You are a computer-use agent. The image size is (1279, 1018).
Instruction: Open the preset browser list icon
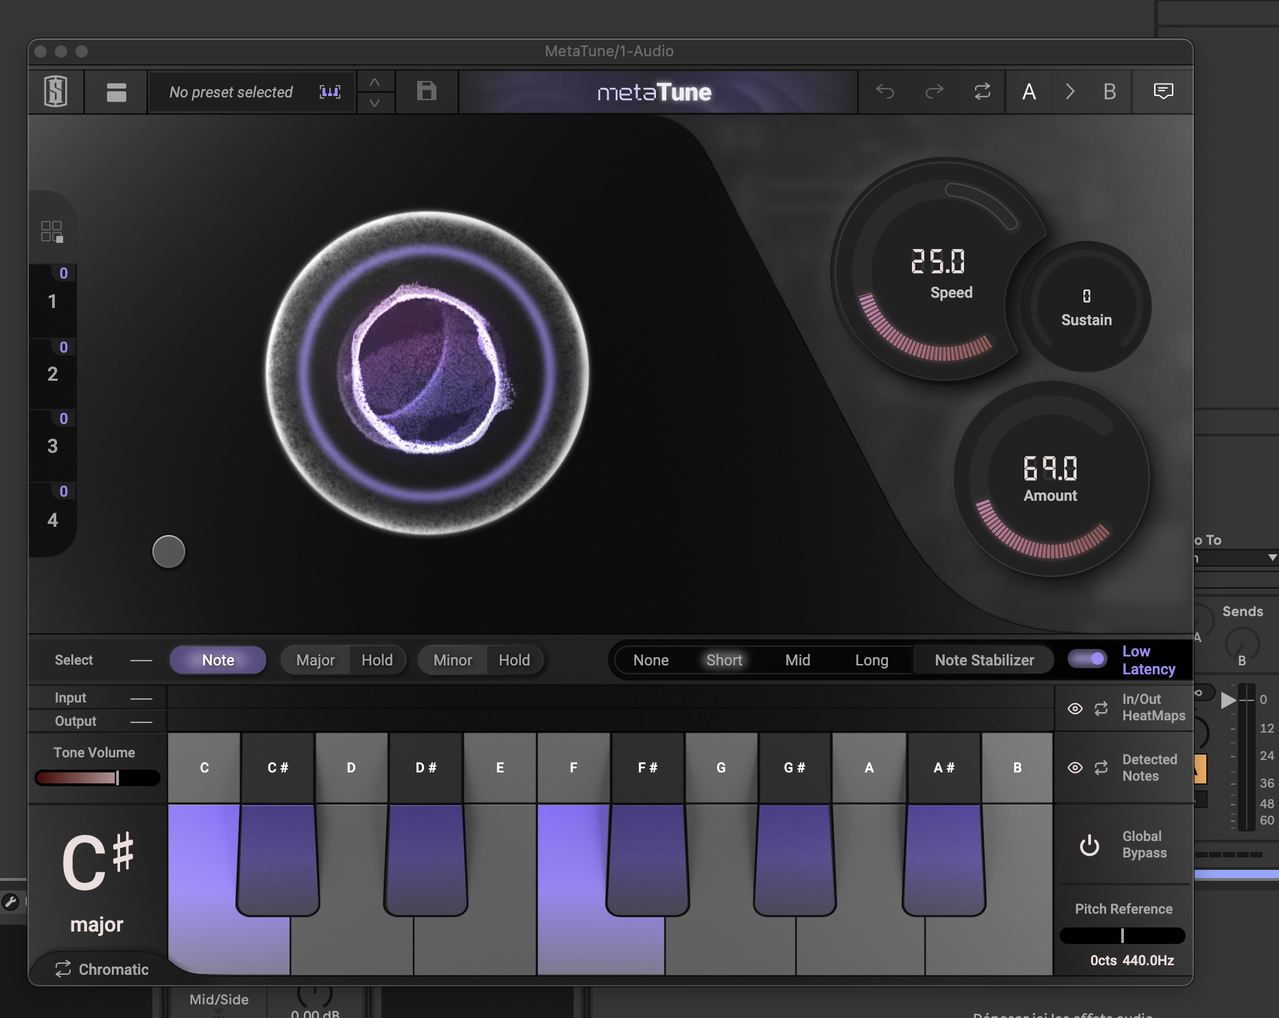pyautogui.click(x=117, y=92)
